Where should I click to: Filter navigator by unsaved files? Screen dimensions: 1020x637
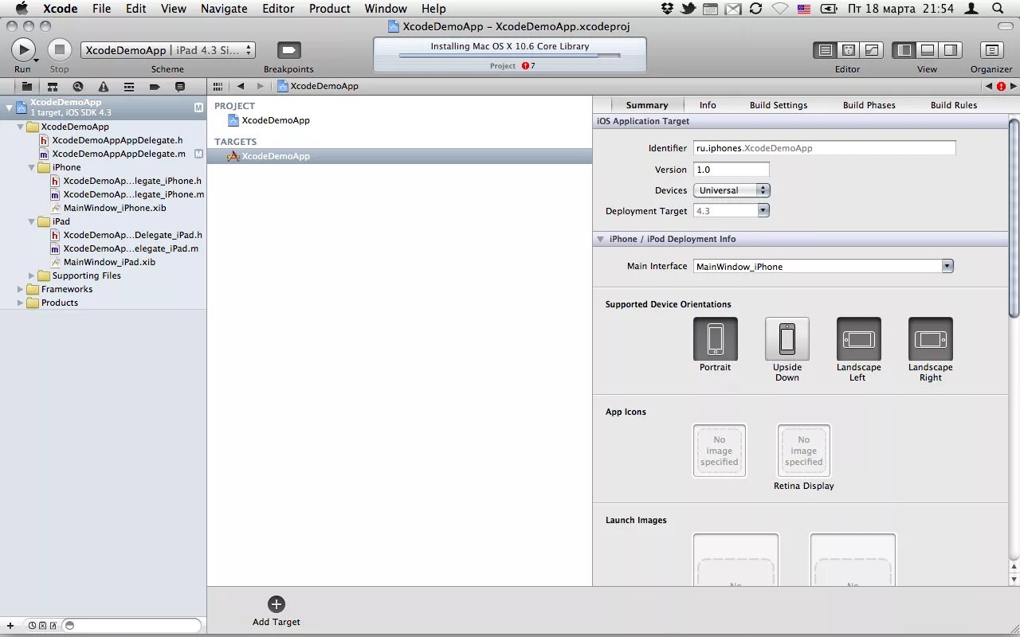click(53, 626)
